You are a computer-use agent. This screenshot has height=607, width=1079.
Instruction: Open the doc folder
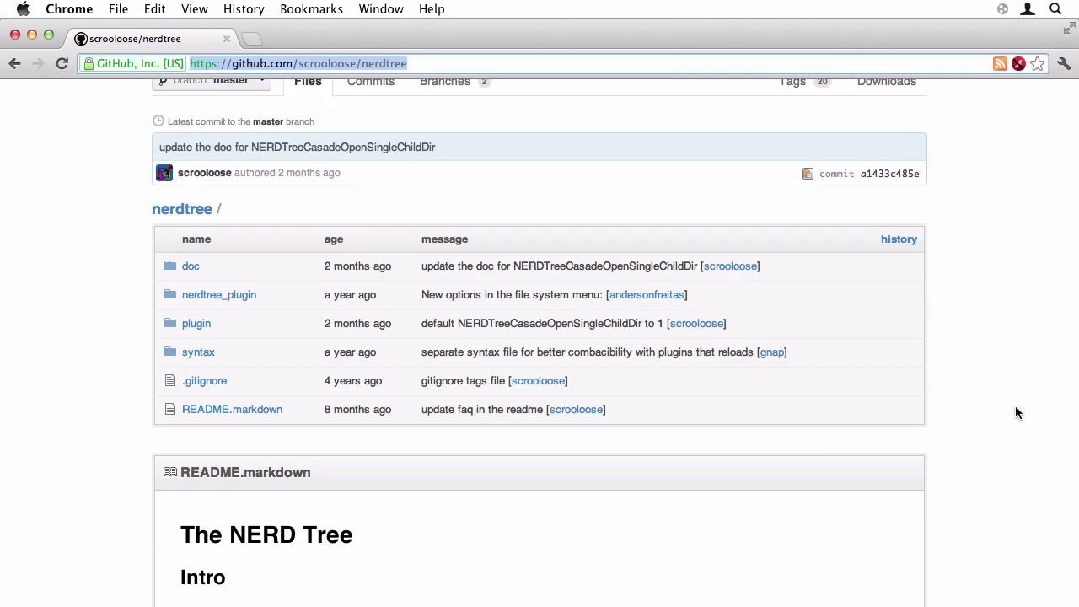[x=191, y=266]
